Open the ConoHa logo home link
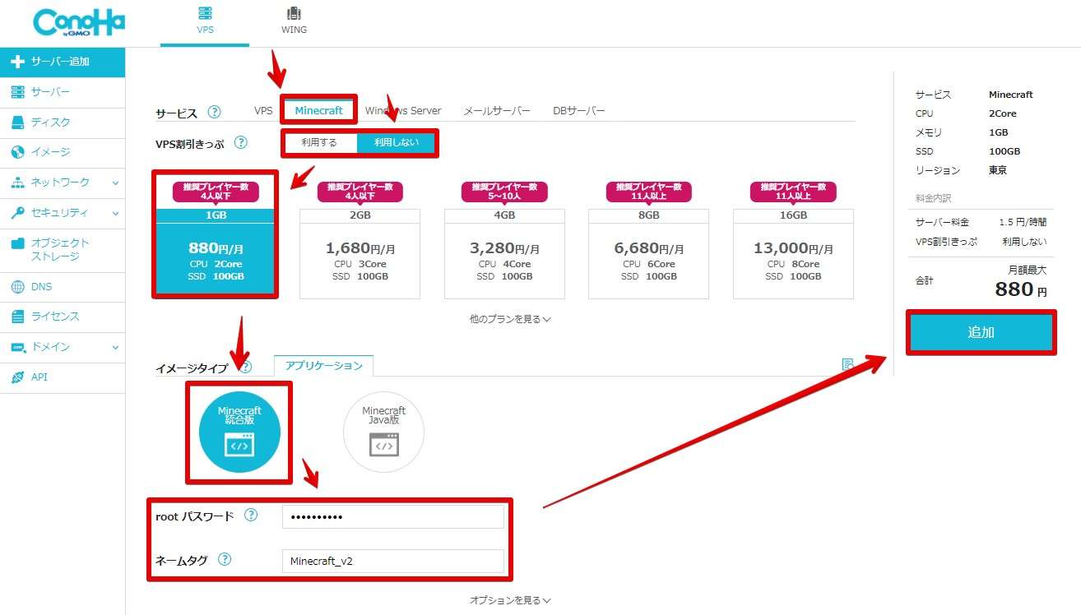The width and height of the screenshot is (1081, 615). tap(79, 22)
